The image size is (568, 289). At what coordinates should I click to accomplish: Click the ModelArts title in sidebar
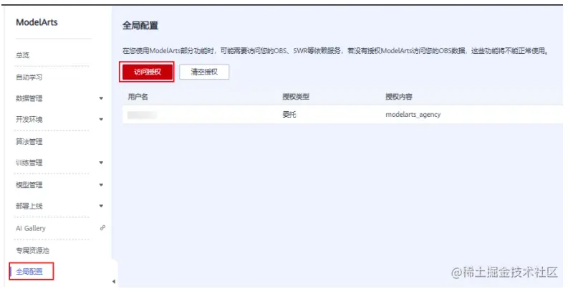click(37, 22)
